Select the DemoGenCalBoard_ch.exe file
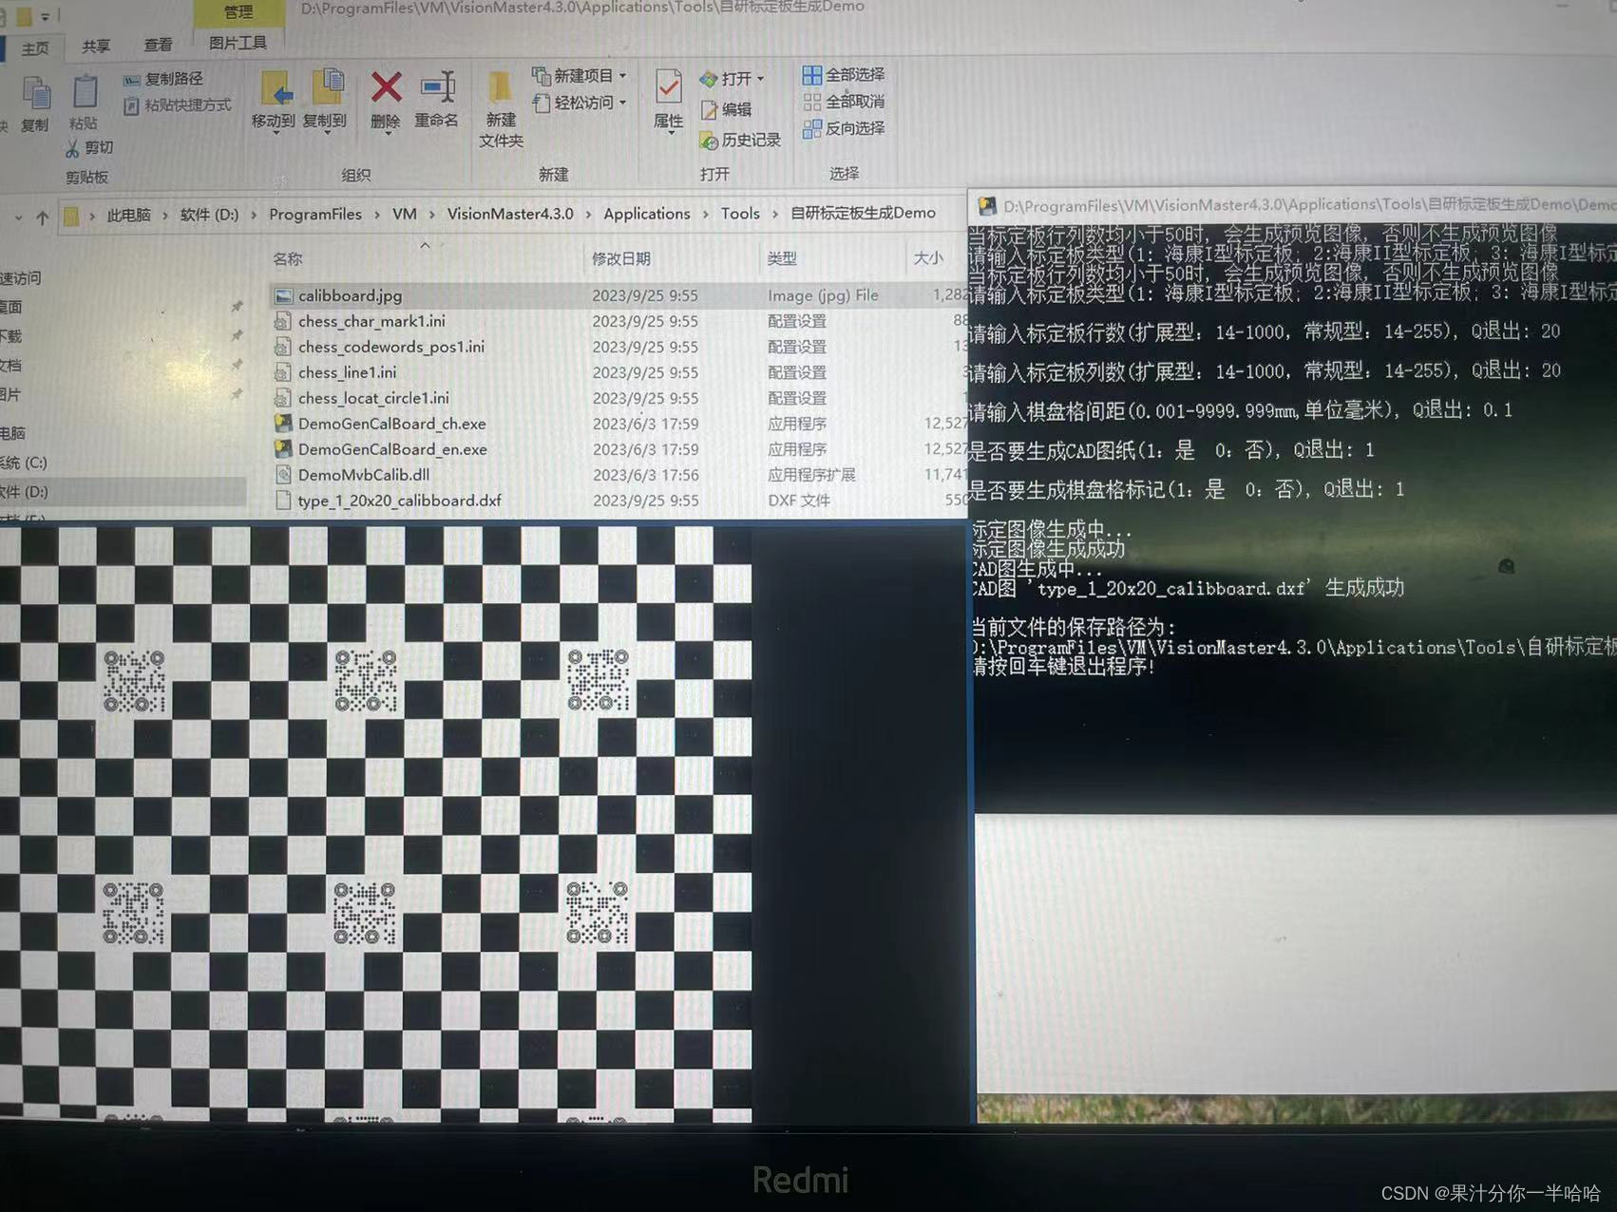Screen dimensions: 1617x1212 pos(392,424)
